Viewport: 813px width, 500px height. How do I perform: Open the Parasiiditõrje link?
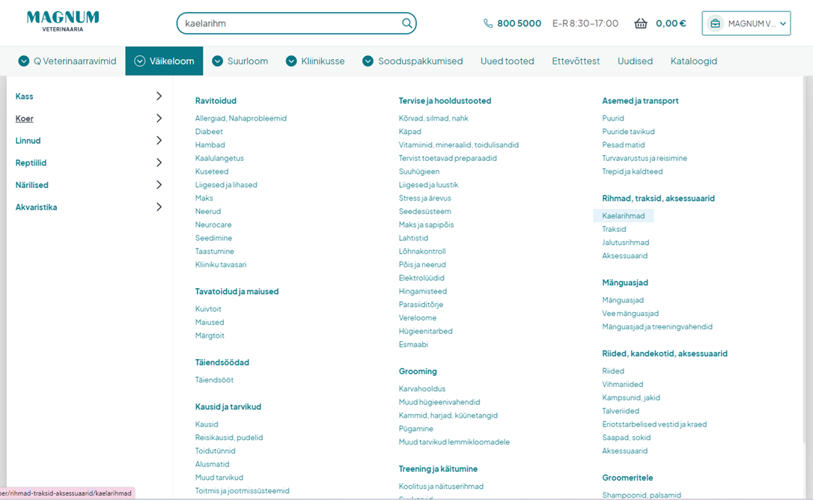click(x=421, y=305)
